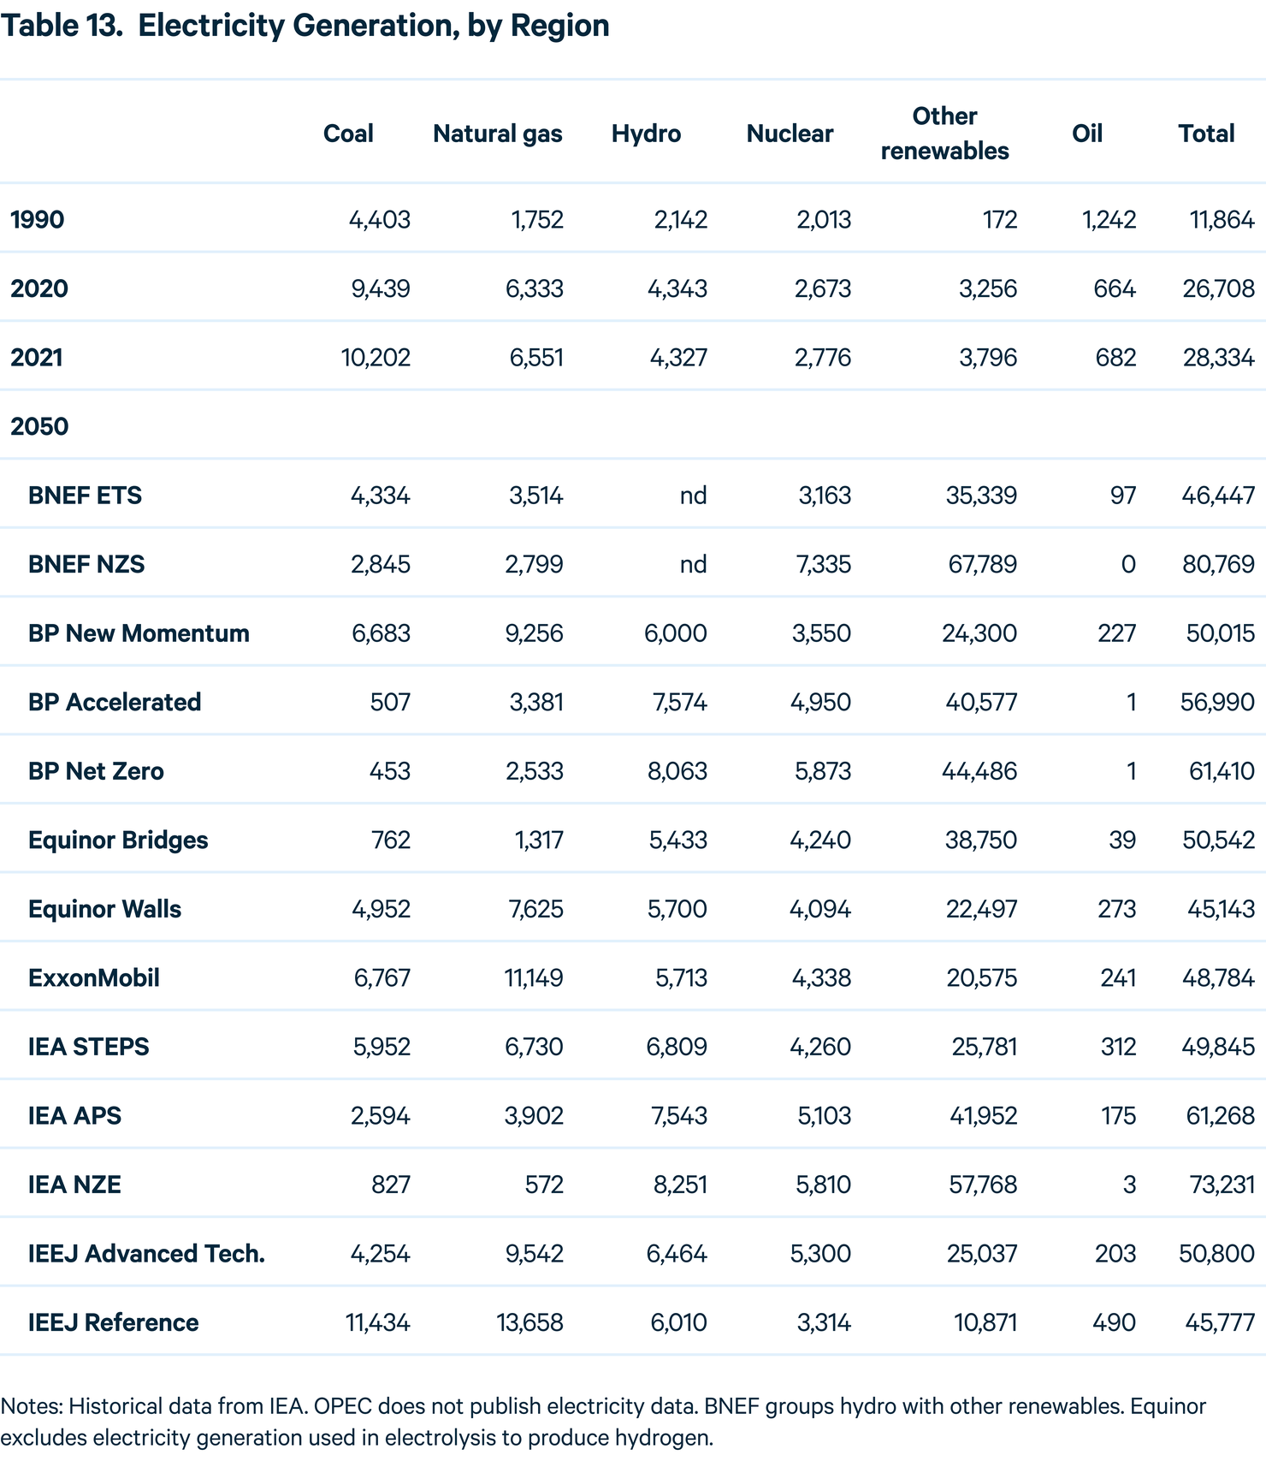The width and height of the screenshot is (1266, 1461).
Task: Click the Total column header
Action: [1206, 134]
